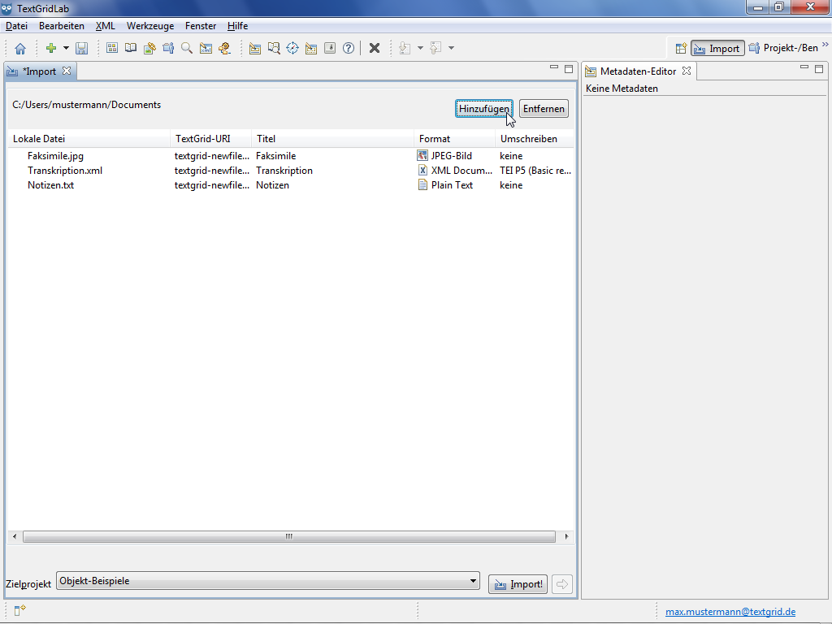The image size is (832, 624).
Task: Click the crosshair target toolbar icon
Action: click(292, 49)
